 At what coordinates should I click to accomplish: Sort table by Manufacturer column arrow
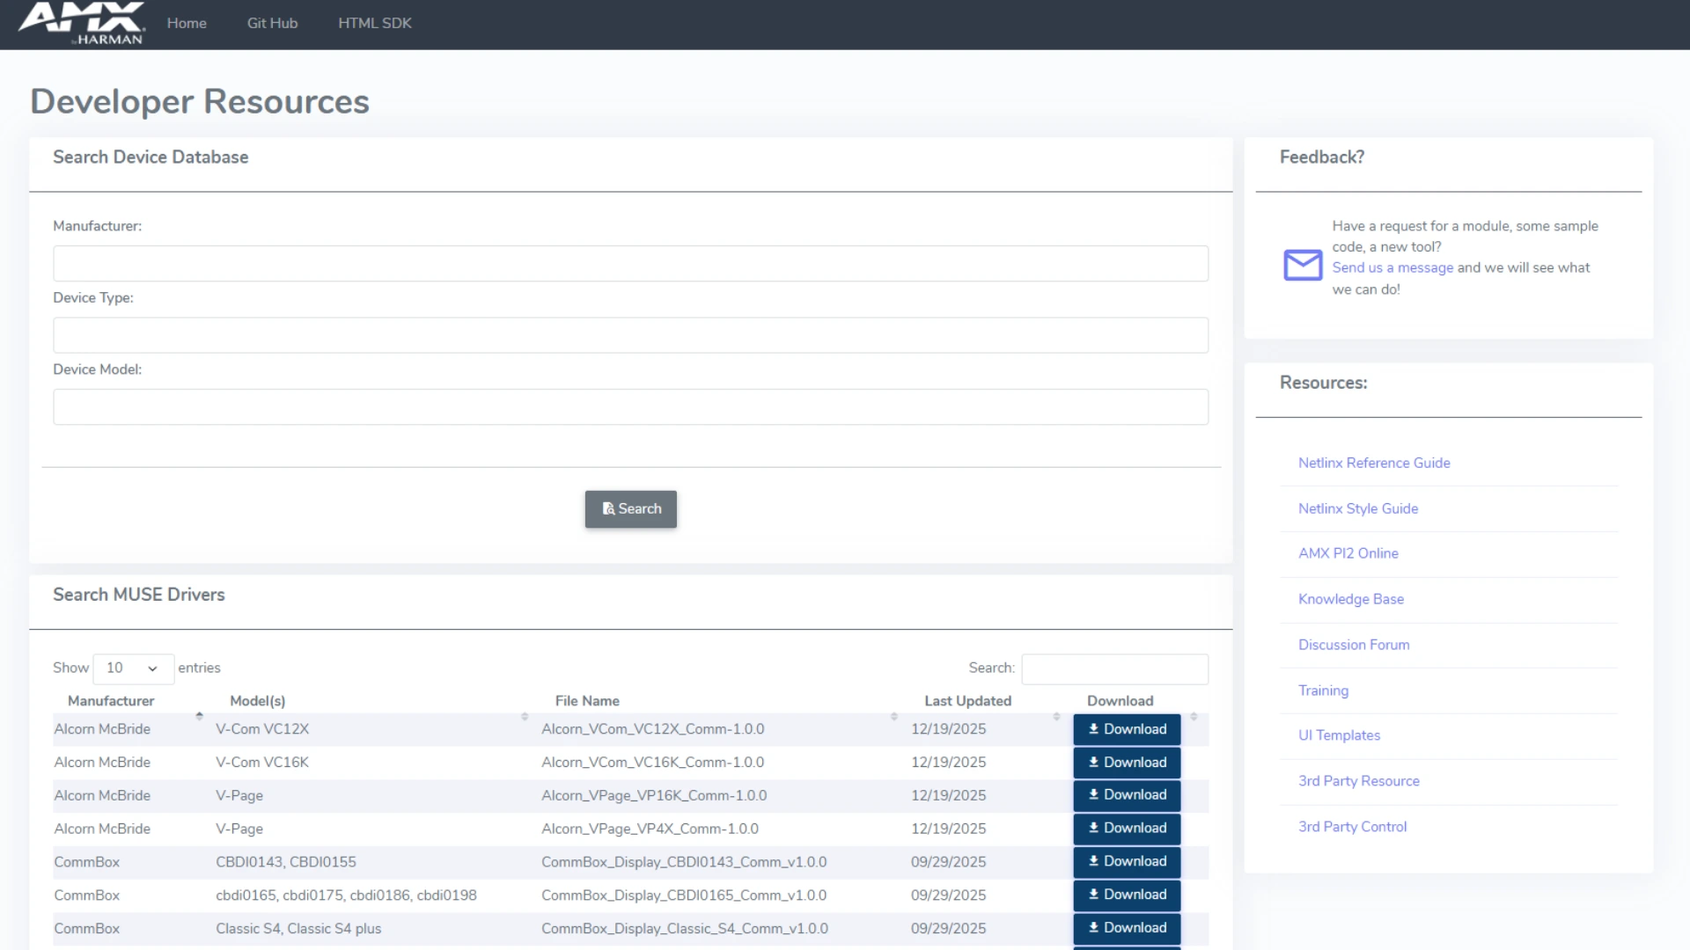[199, 716]
